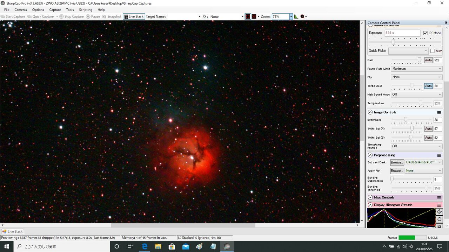
Task: Open the histogram tool icon in toolbar
Action: coord(296,16)
